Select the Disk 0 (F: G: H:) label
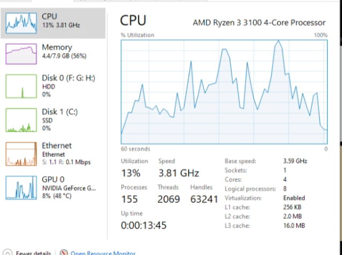The image size is (342, 255). pos(68,78)
